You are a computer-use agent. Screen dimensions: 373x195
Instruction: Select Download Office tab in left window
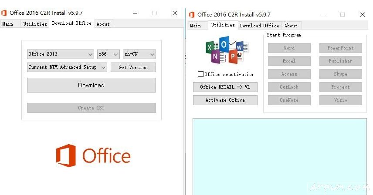72,23
